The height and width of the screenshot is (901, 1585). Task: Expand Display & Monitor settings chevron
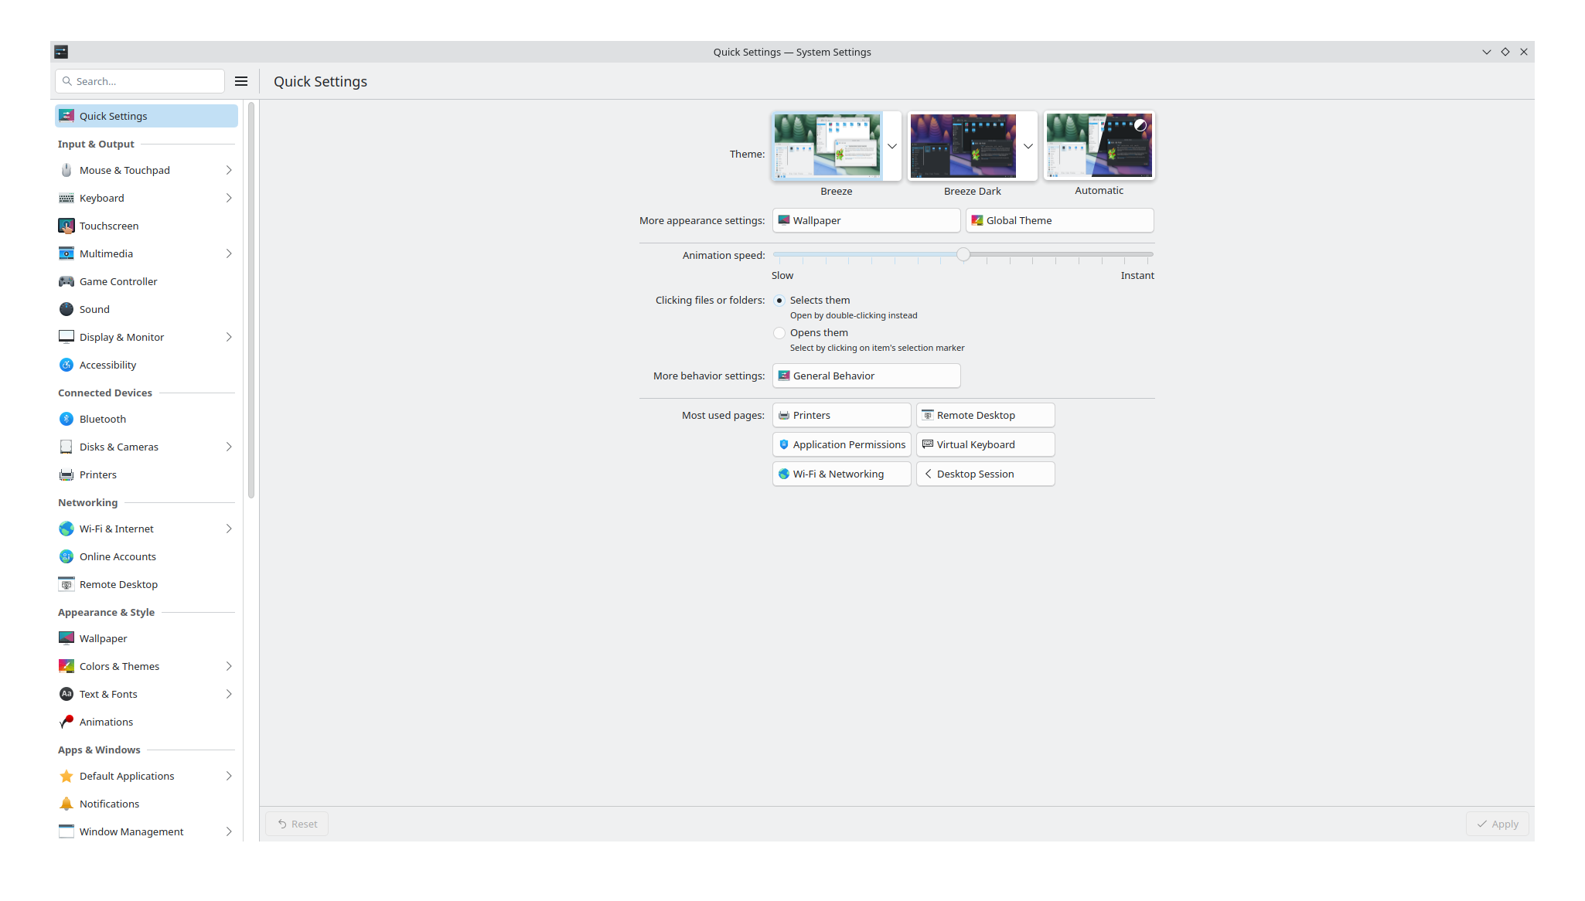pyautogui.click(x=228, y=337)
